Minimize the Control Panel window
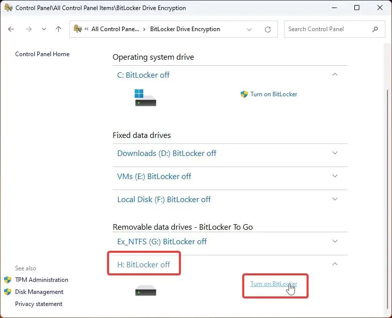 334,8
